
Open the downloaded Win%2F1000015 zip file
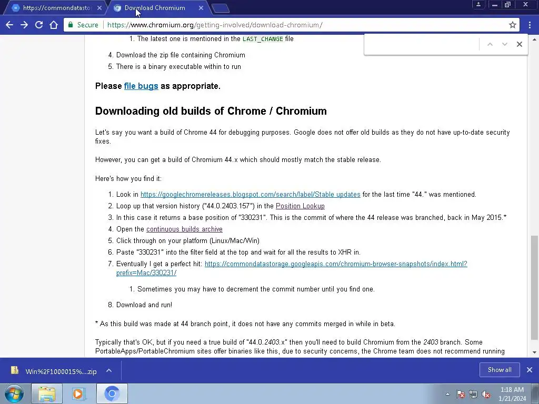click(55, 371)
